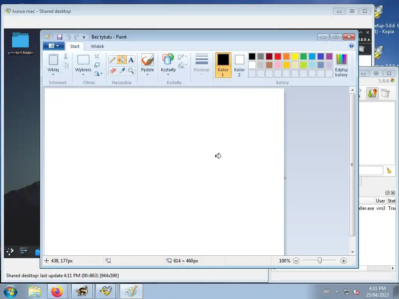The image size is (399, 299).
Task: Pick the red color swatch
Action: click(x=277, y=56)
